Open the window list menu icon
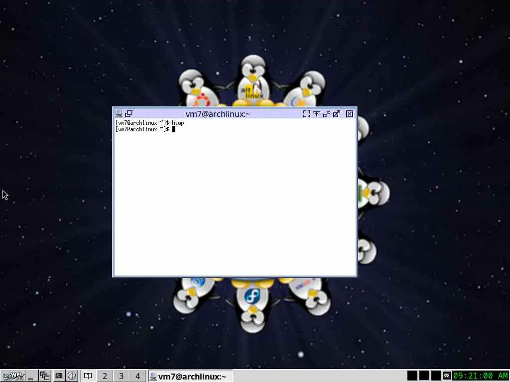 point(45,376)
